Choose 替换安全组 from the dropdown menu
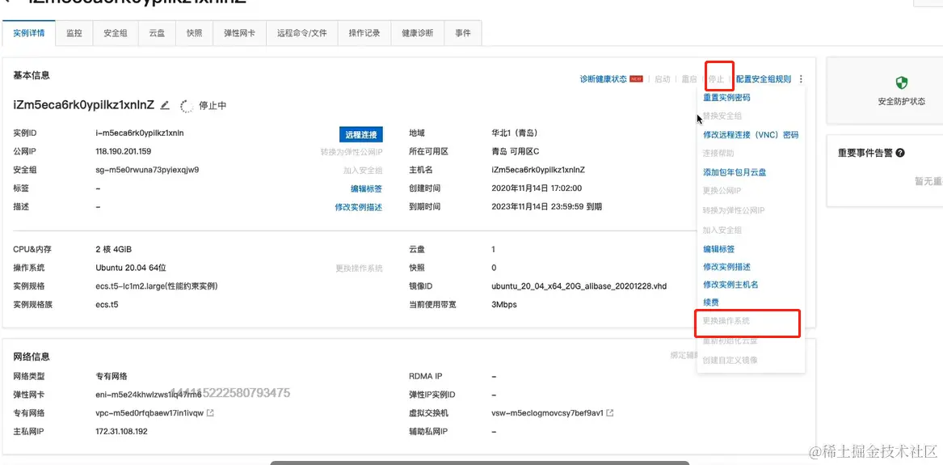 pos(722,116)
